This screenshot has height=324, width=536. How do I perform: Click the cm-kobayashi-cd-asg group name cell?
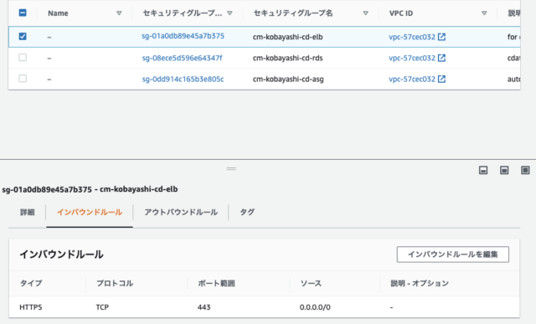tap(288, 80)
